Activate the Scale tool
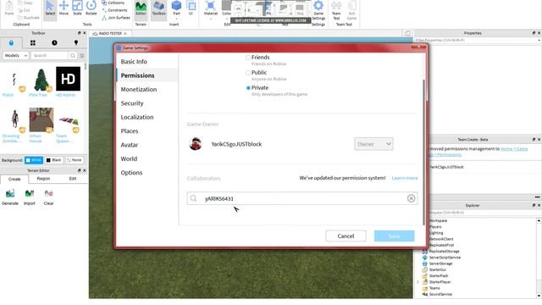Image resolution: width=542 pixels, height=305 pixels. (77, 8)
